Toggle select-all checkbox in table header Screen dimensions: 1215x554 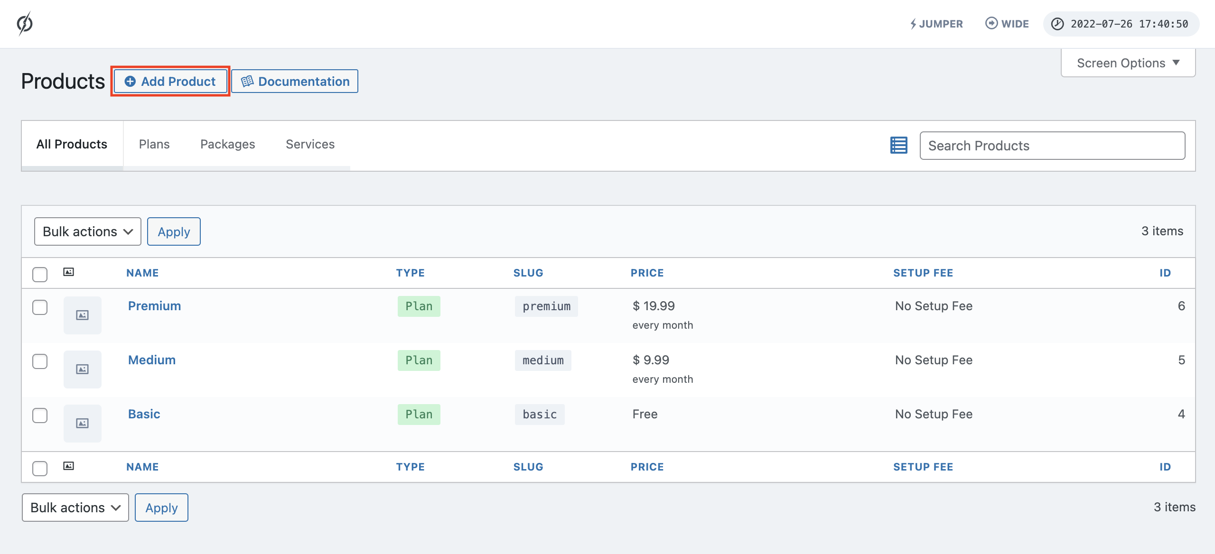click(x=40, y=274)
